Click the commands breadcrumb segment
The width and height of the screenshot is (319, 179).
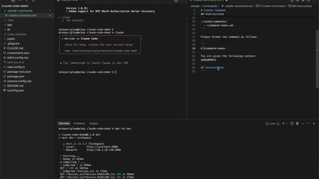point(210,6)
